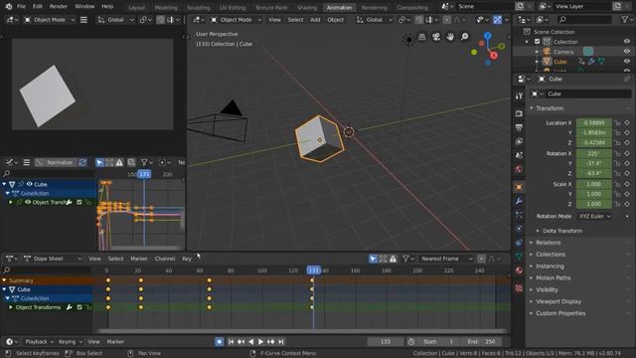The height and width of the screenshot is (358, 636).
Task: Open the File menu
Action: pyautogui.click(x=21, y=7)
